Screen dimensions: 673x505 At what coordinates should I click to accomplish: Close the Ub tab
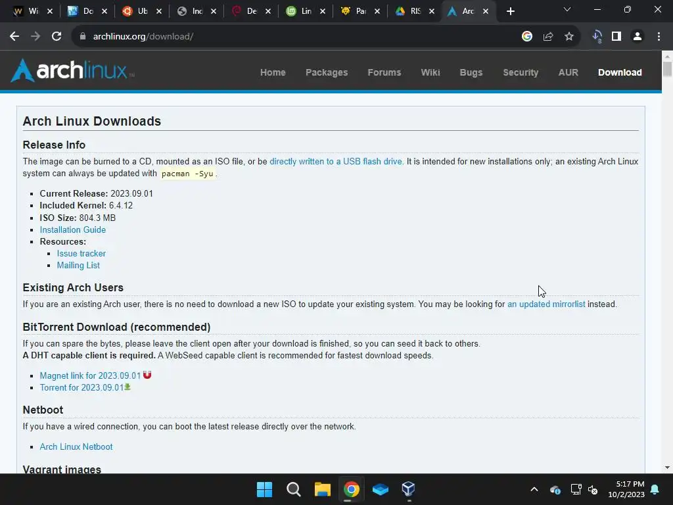tap(159, 12)
